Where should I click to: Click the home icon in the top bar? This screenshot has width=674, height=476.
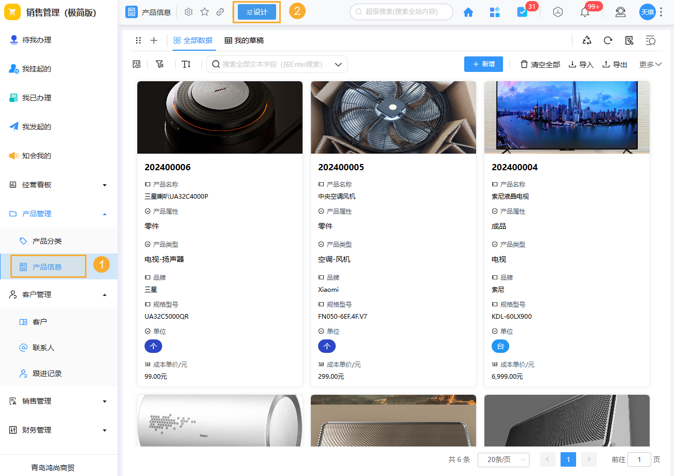(x=468, y=11)
